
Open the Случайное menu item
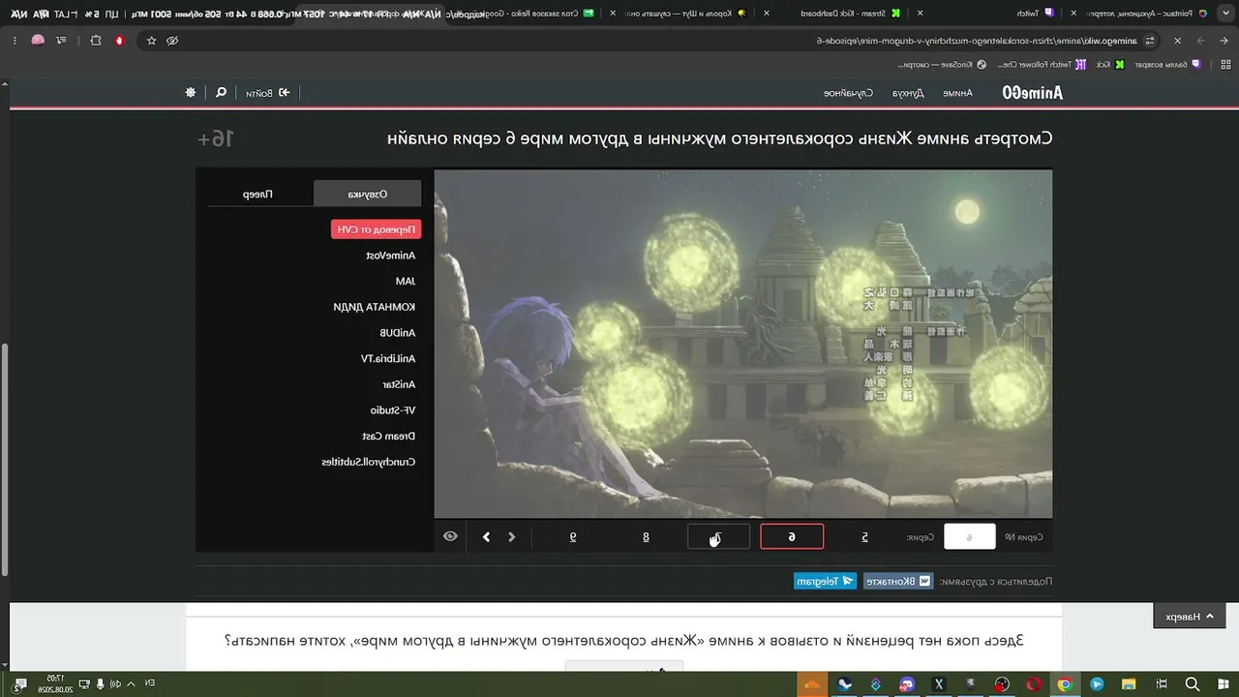point(849,93)
